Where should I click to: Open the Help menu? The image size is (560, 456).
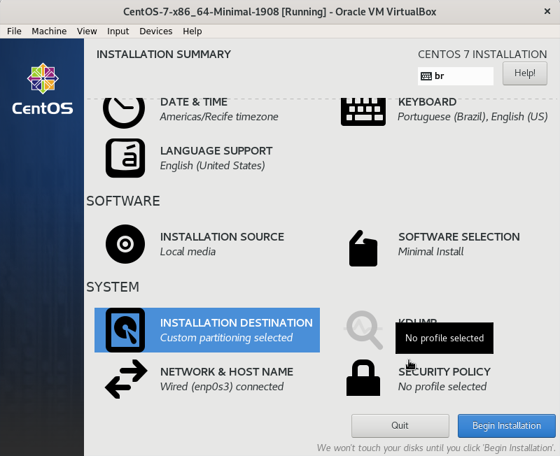(192, 31)
